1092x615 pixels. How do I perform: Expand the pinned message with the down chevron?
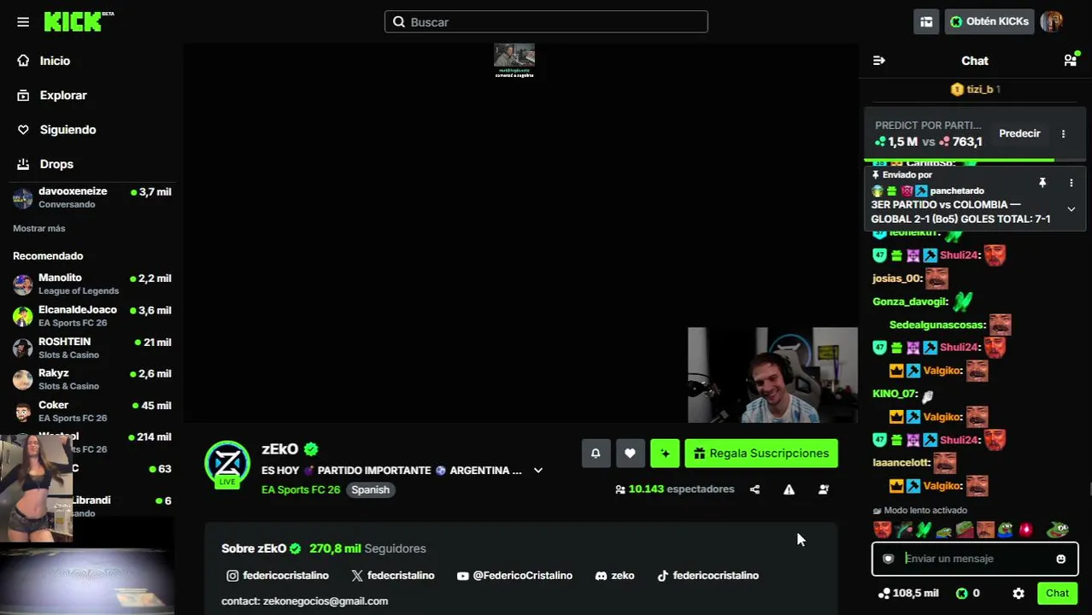(x=1071, y=209)
